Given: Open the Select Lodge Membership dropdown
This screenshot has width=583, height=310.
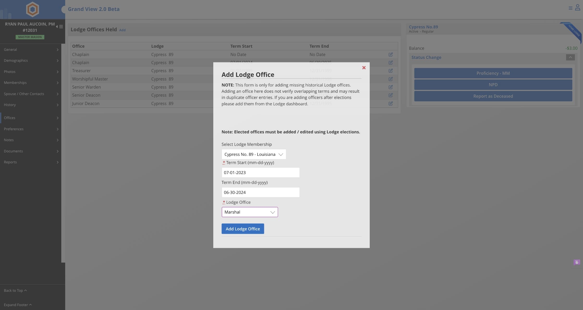Looking at the screenshot, I should pyautogui.click(x=253, y=154).
